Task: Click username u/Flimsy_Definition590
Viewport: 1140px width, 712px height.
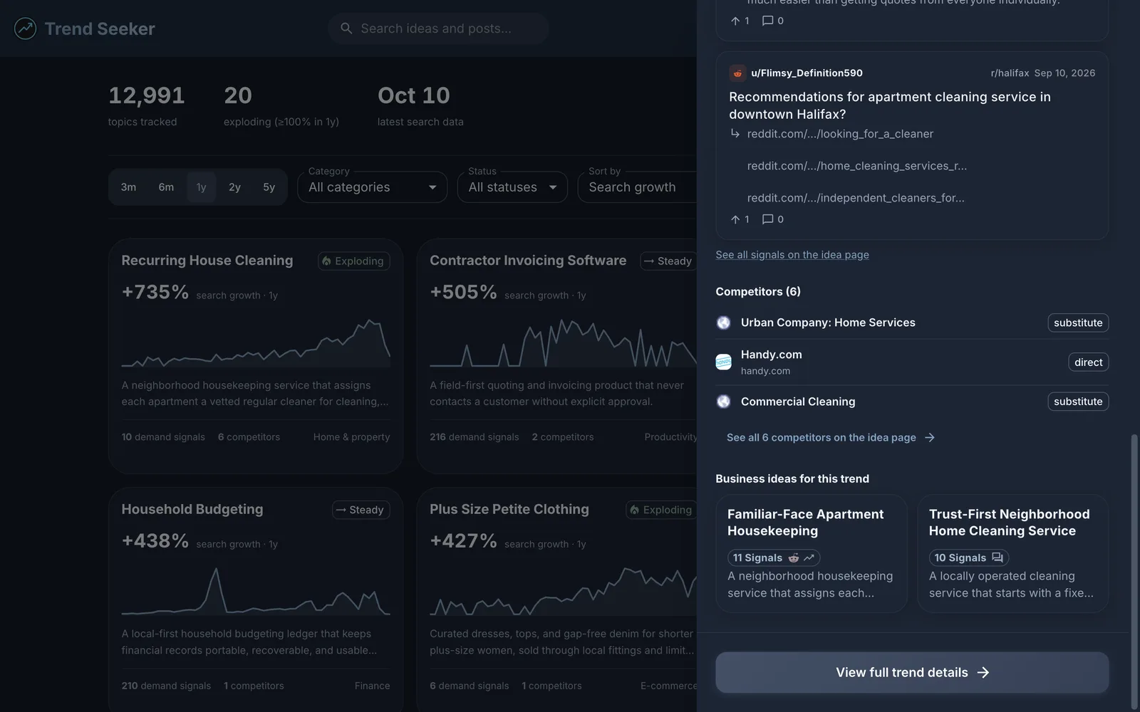Action: [807, 73]
